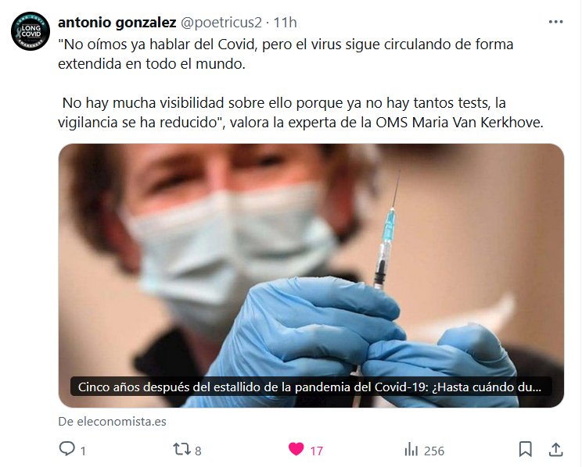Open the @poetricus2 handle
Image resolution: width=582 pixels, height=467 pixels.
[x=221, y=23]
